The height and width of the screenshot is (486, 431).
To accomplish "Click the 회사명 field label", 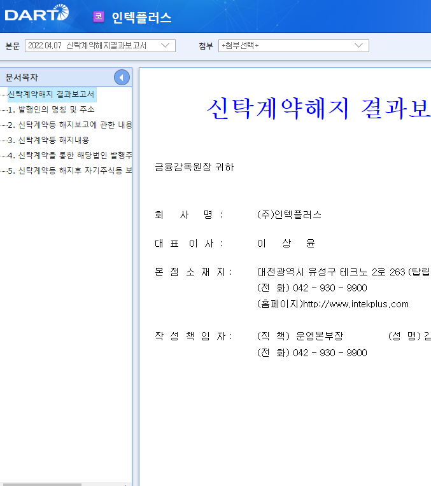I will [x=188, y=215].
